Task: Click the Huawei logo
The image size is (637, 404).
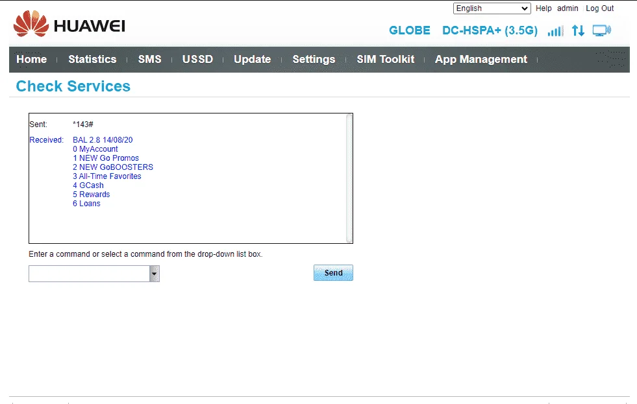Action: pyautogui.click(x=69, y=25)
